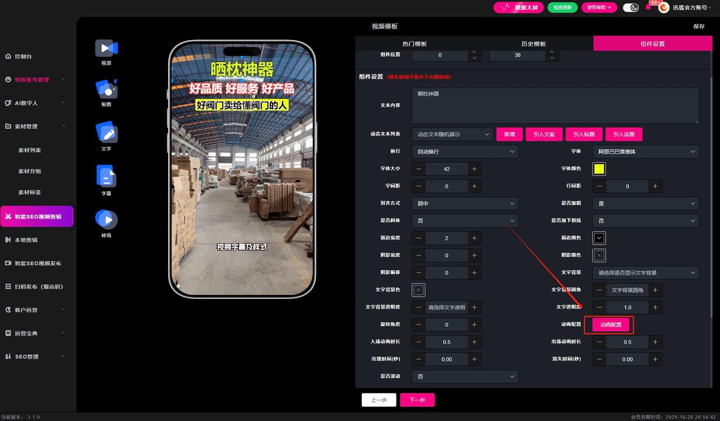Click the 控制台 home icon in sidebar
The image size is (720, 421).
point(8,56)
